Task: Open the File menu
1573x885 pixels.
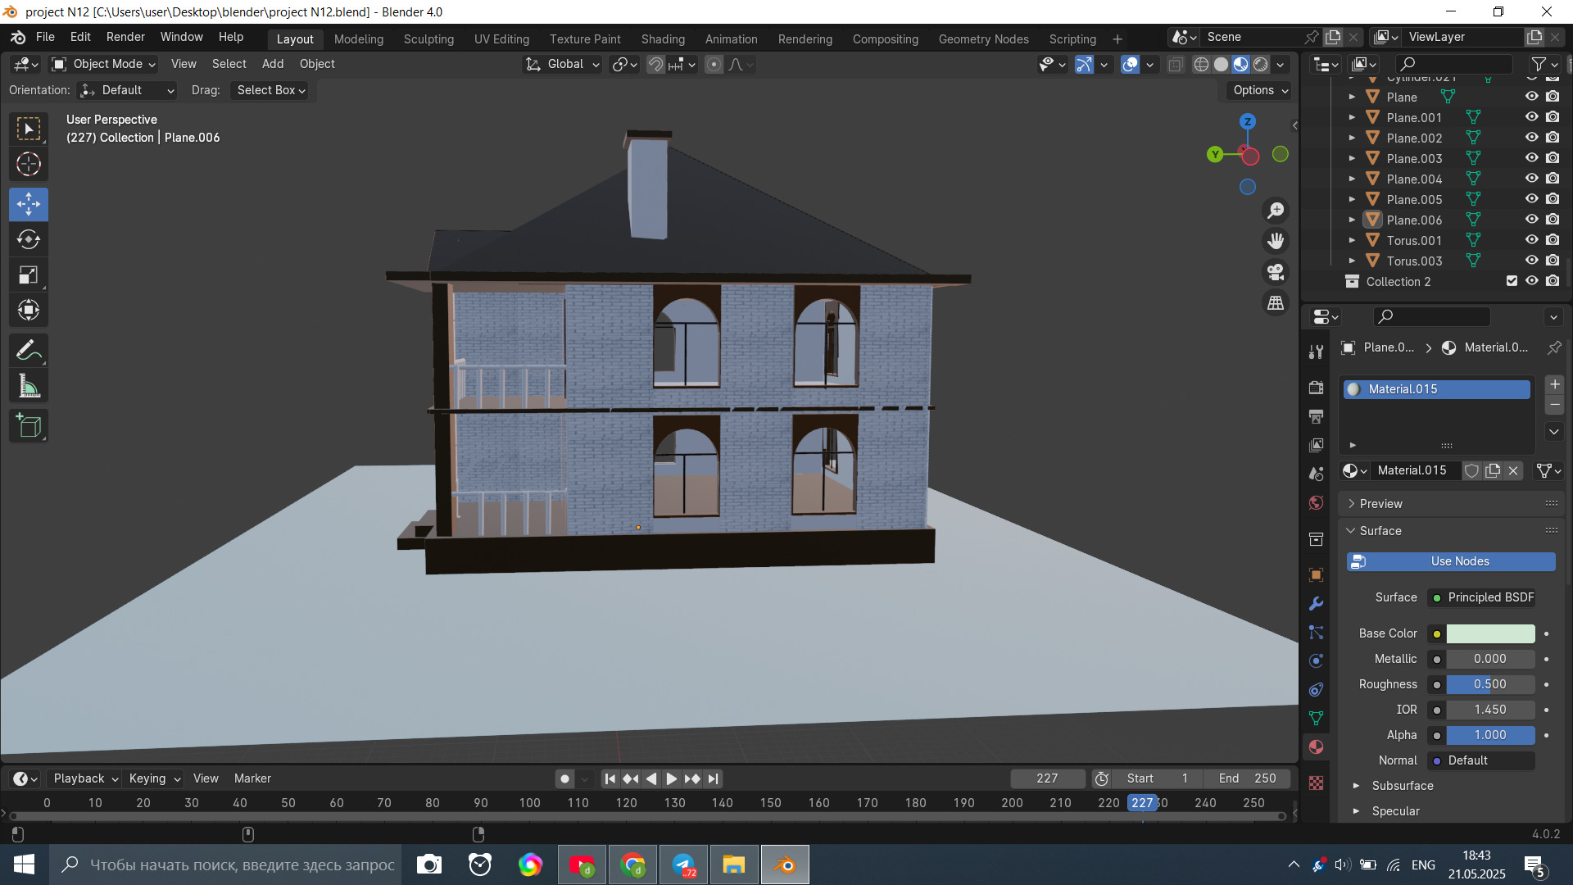Action: pyautogui.click(x=45, y=37)
